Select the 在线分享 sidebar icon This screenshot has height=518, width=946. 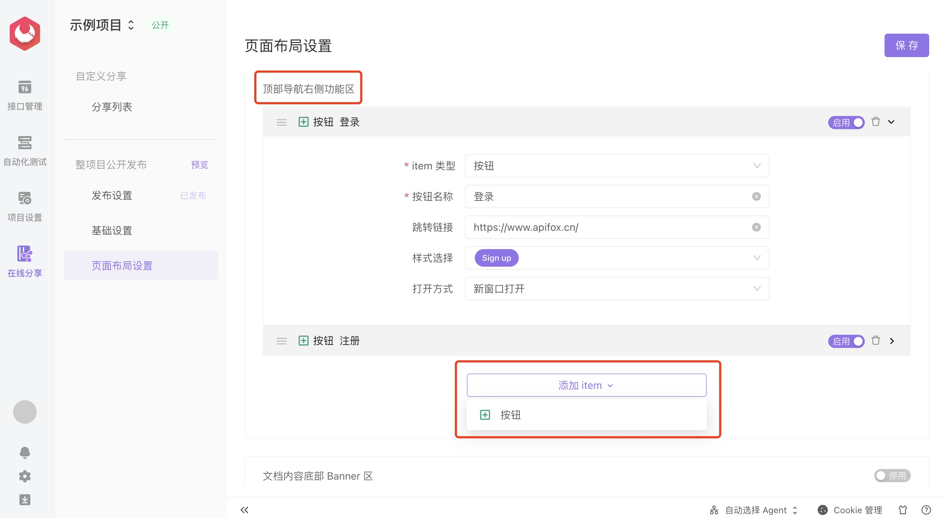coord(24,262)
